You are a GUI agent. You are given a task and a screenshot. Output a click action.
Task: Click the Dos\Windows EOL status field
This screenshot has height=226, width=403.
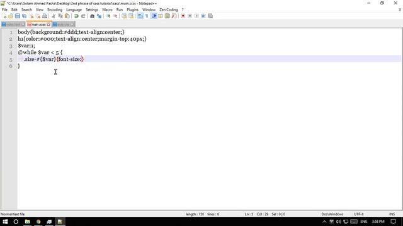332,214
